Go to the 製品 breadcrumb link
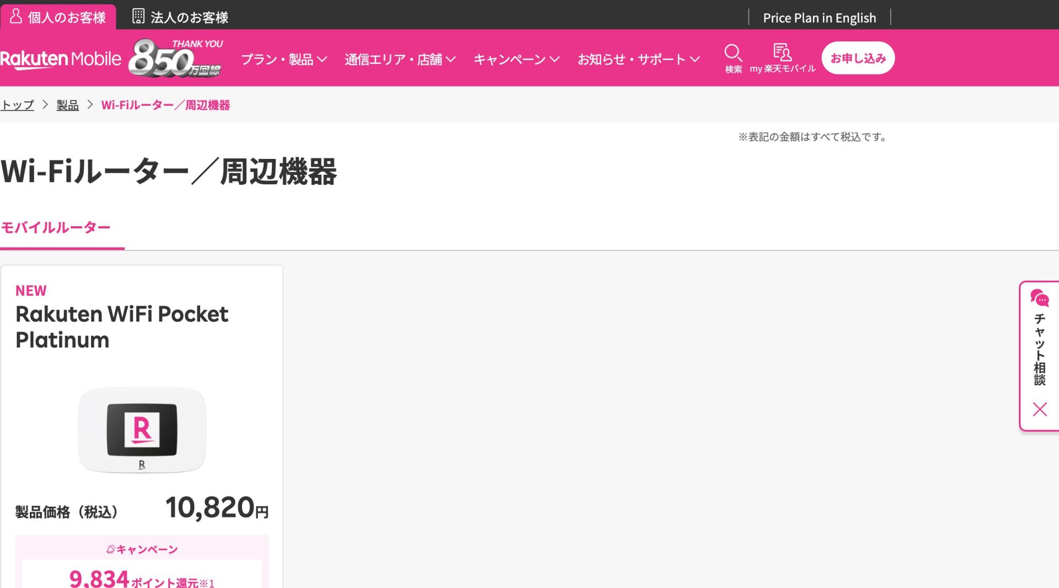Screen dimensions: 1059x588 point(67,105)
